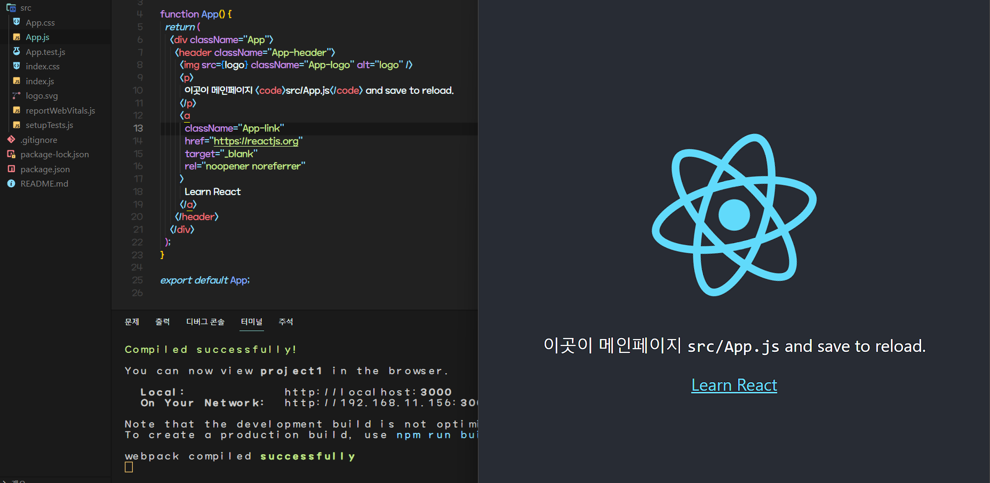Click 'Compiled successfully!' terminal text
The image size is (990, 483).
pos(210,350)
